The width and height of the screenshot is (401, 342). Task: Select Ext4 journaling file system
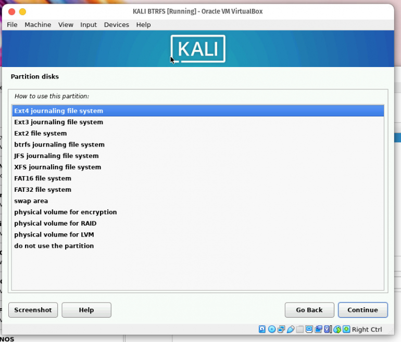point(198,111)
